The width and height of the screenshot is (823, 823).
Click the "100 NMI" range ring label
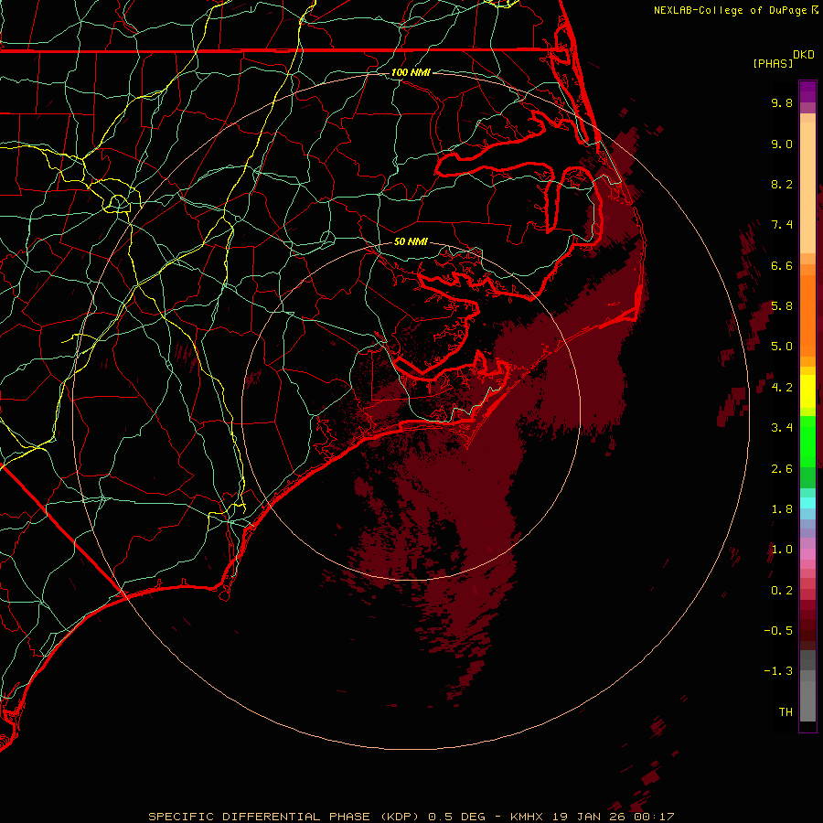pyautogui.click(x=411, y=72)
